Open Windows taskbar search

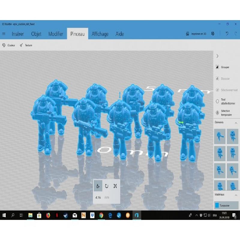[x=13, y=215]
